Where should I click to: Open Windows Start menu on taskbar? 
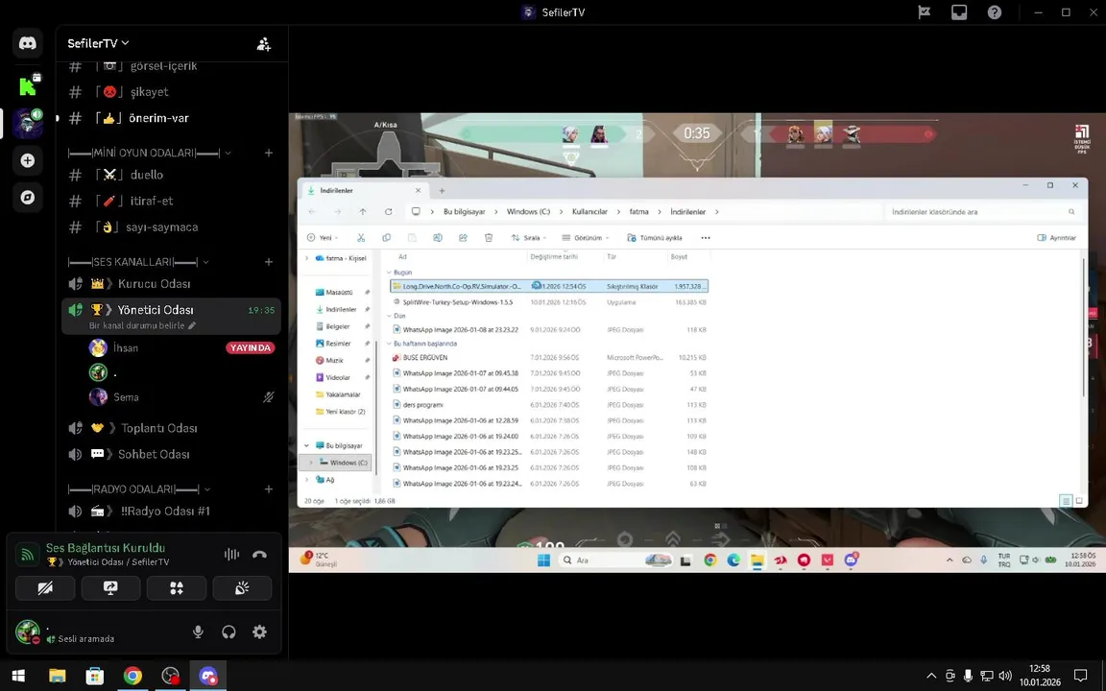pyautogui.click(x=18, y=676)
